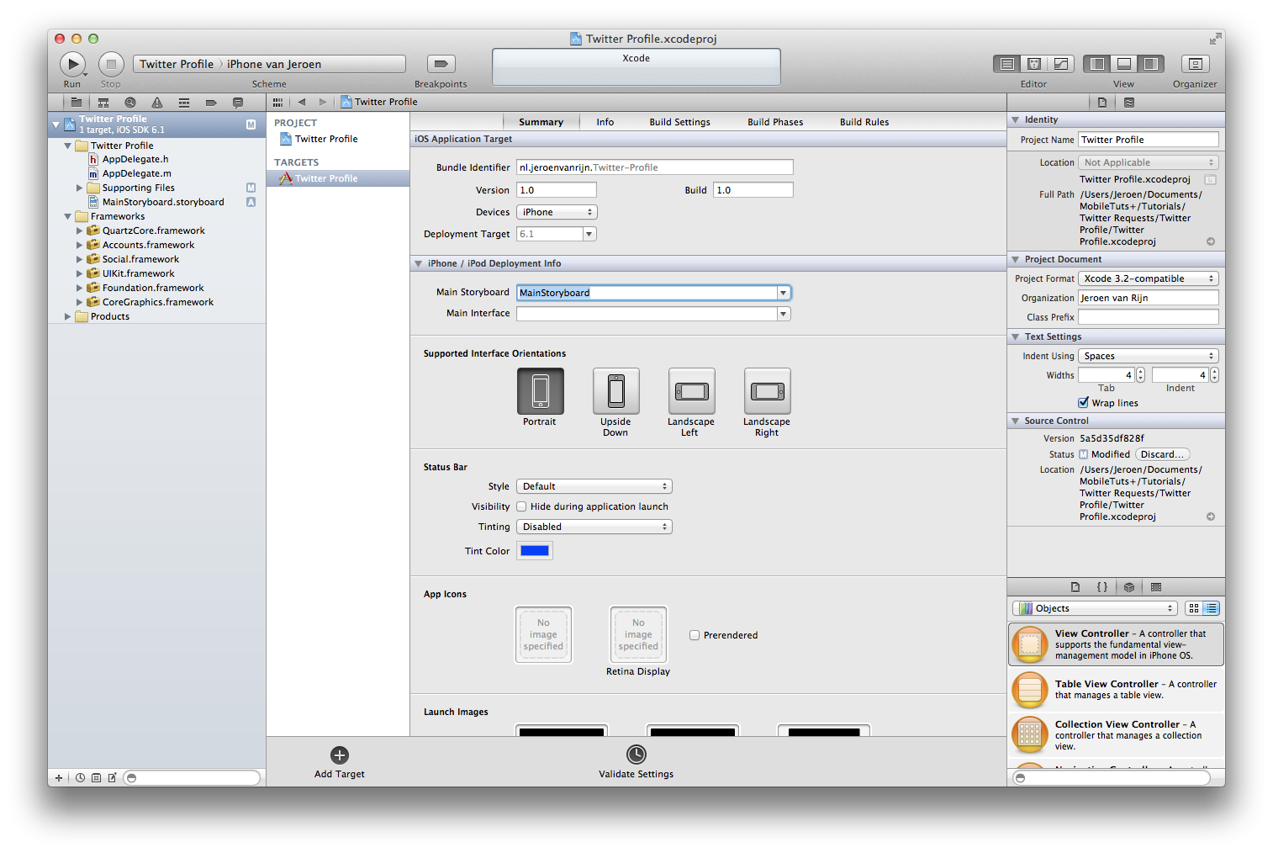Click the jump bar related files icon
Viewport: 1273px width, 853px height.
click(277, 103)
